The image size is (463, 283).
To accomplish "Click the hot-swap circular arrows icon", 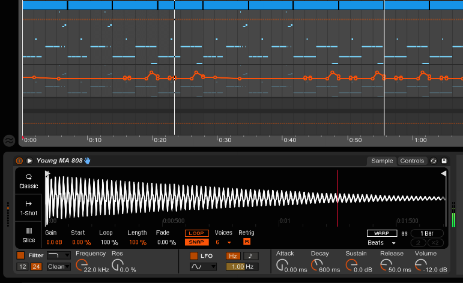I will tap(434, 161).
